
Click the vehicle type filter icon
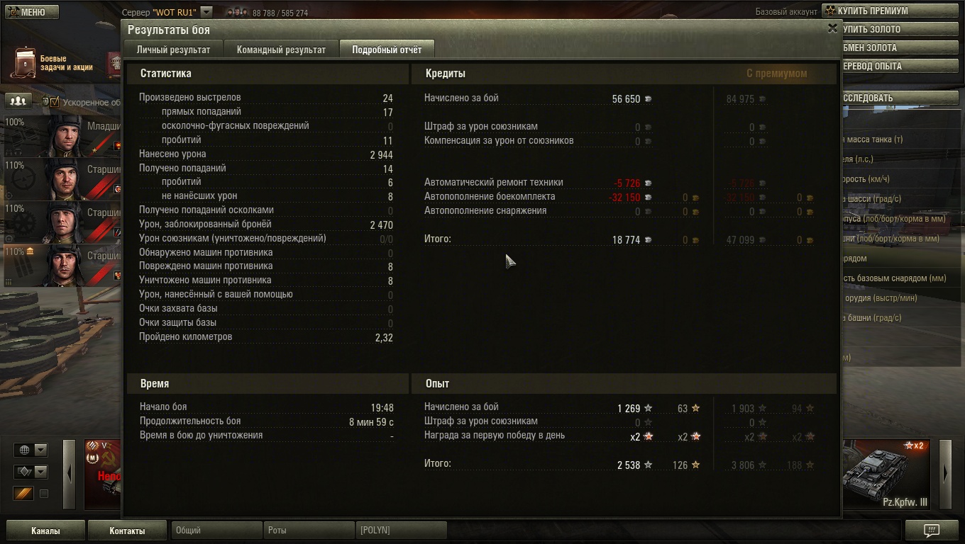24,472
